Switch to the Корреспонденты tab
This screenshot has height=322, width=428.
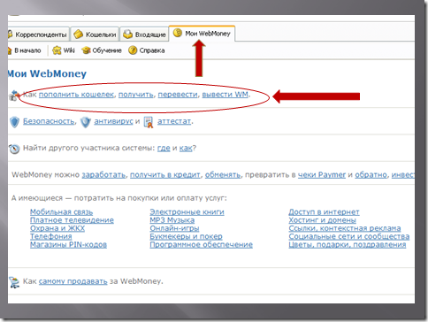(x=39, y=34)
